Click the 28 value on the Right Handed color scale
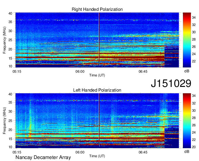199x161 pixels. (194, 39)
